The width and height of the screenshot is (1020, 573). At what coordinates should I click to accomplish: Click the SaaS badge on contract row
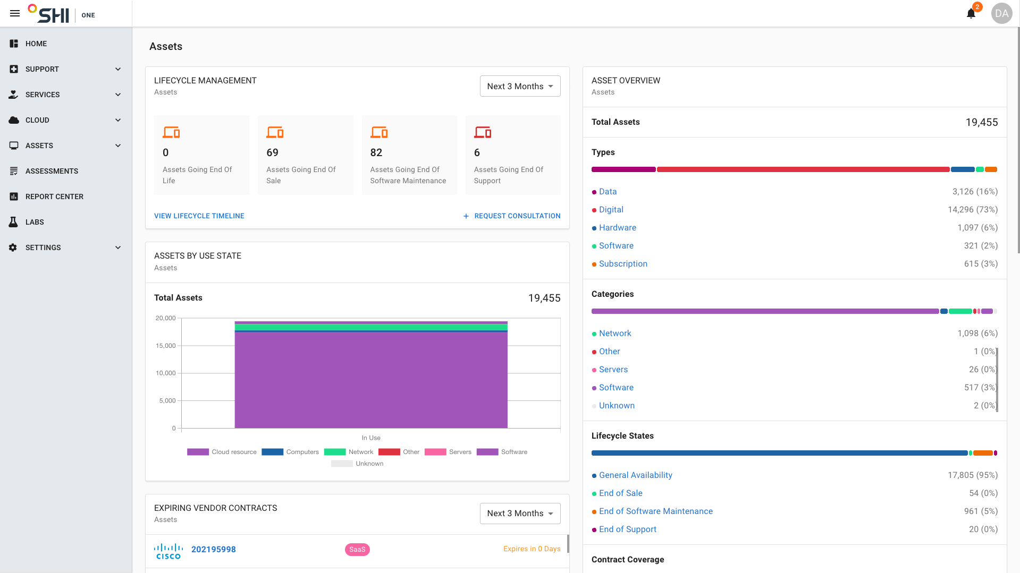[357, 550]
